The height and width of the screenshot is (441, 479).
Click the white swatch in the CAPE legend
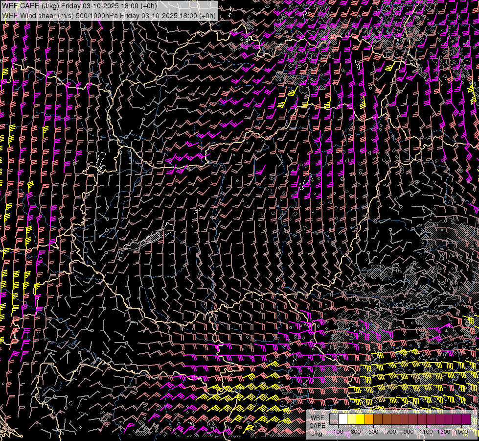(342, 419)
